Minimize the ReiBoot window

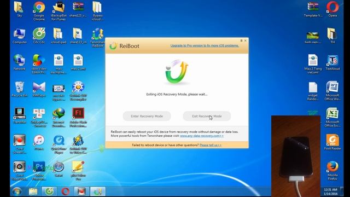pyautogui.click(x=241, y=40)
